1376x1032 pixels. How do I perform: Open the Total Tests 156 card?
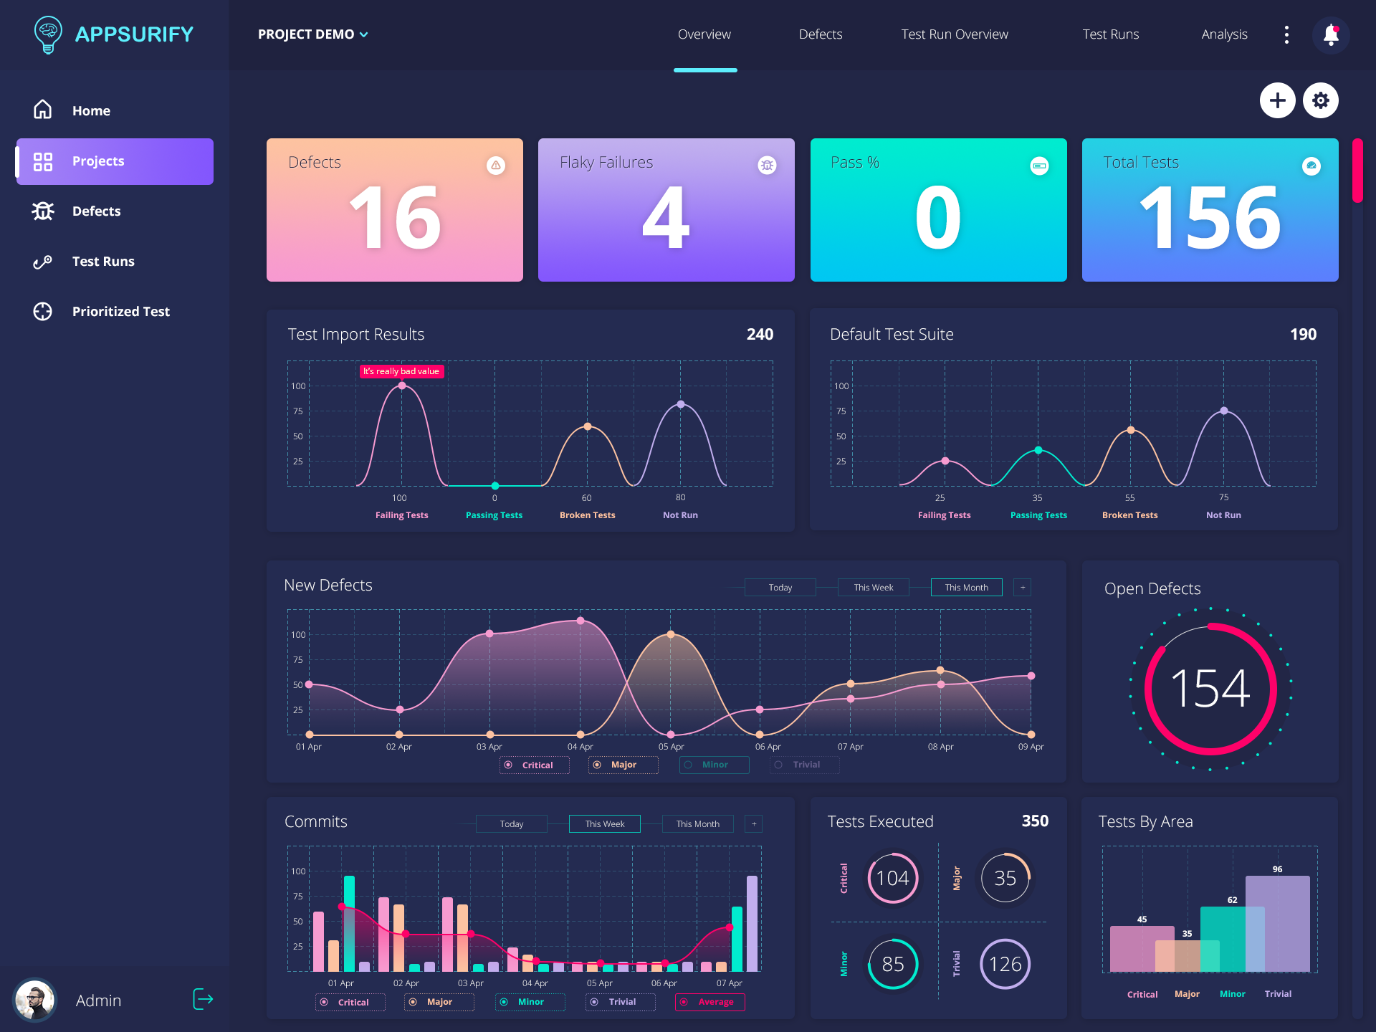click(x=1210, y=210)
